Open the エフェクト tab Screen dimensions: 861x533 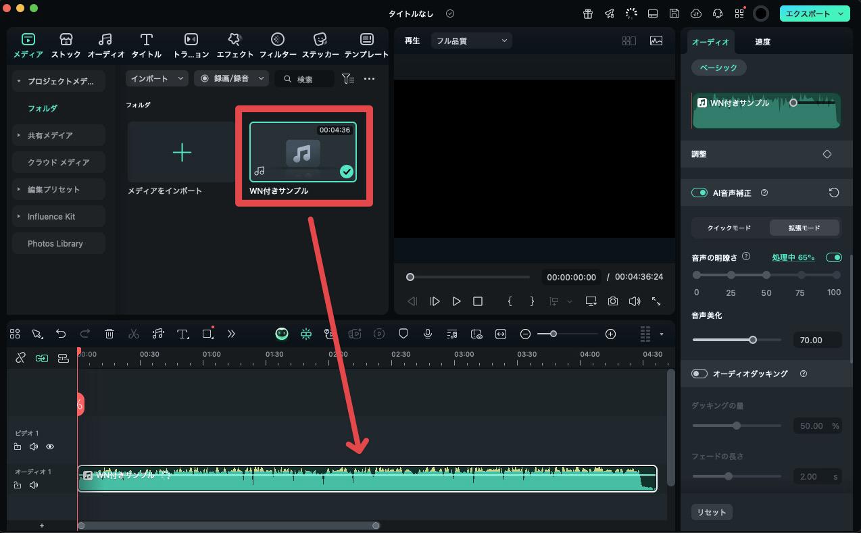(235, 45)
